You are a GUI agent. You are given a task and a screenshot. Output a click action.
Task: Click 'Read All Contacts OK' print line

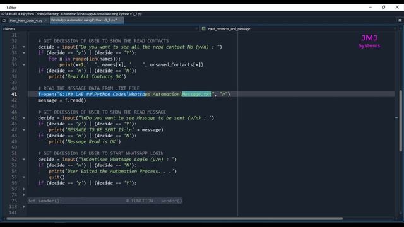coord(87,76)
